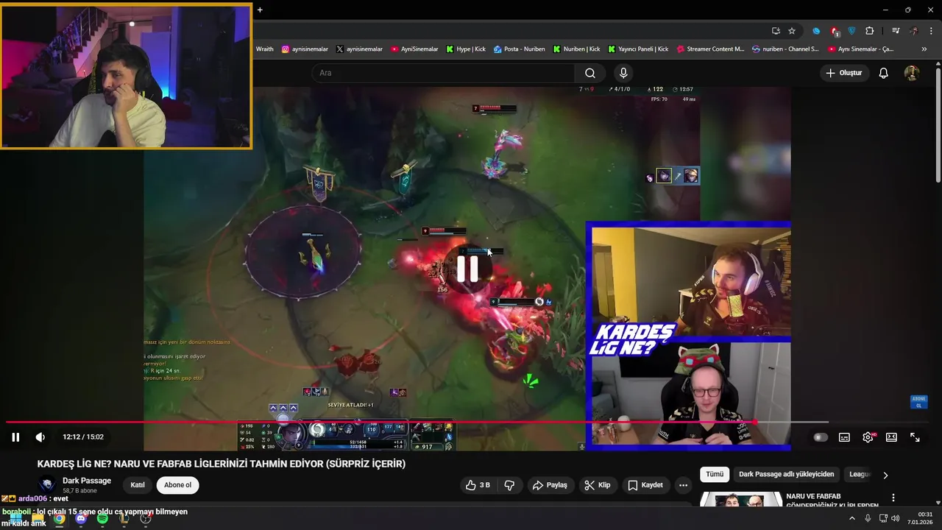Open YouTube notifications bell

884,73
